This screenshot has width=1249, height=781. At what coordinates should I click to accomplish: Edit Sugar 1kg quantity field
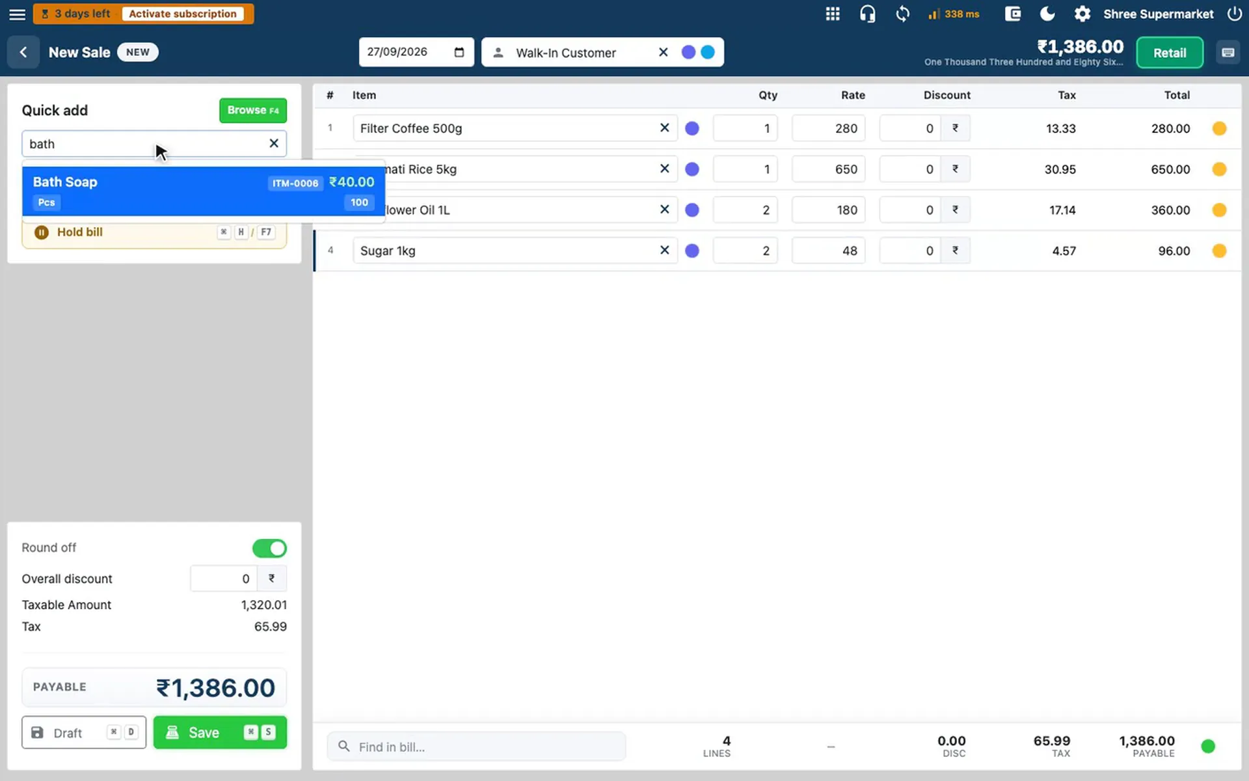click(745, 251)
